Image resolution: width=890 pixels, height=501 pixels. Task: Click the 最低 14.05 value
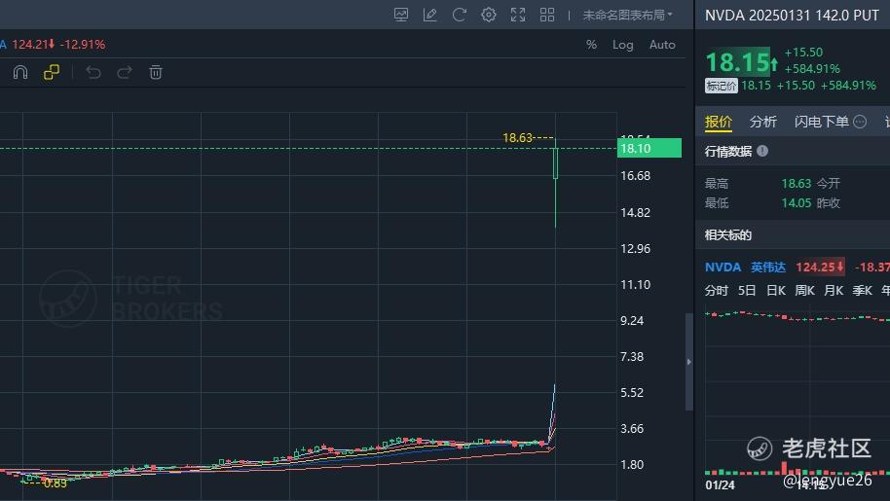click(x=797, y=203)
